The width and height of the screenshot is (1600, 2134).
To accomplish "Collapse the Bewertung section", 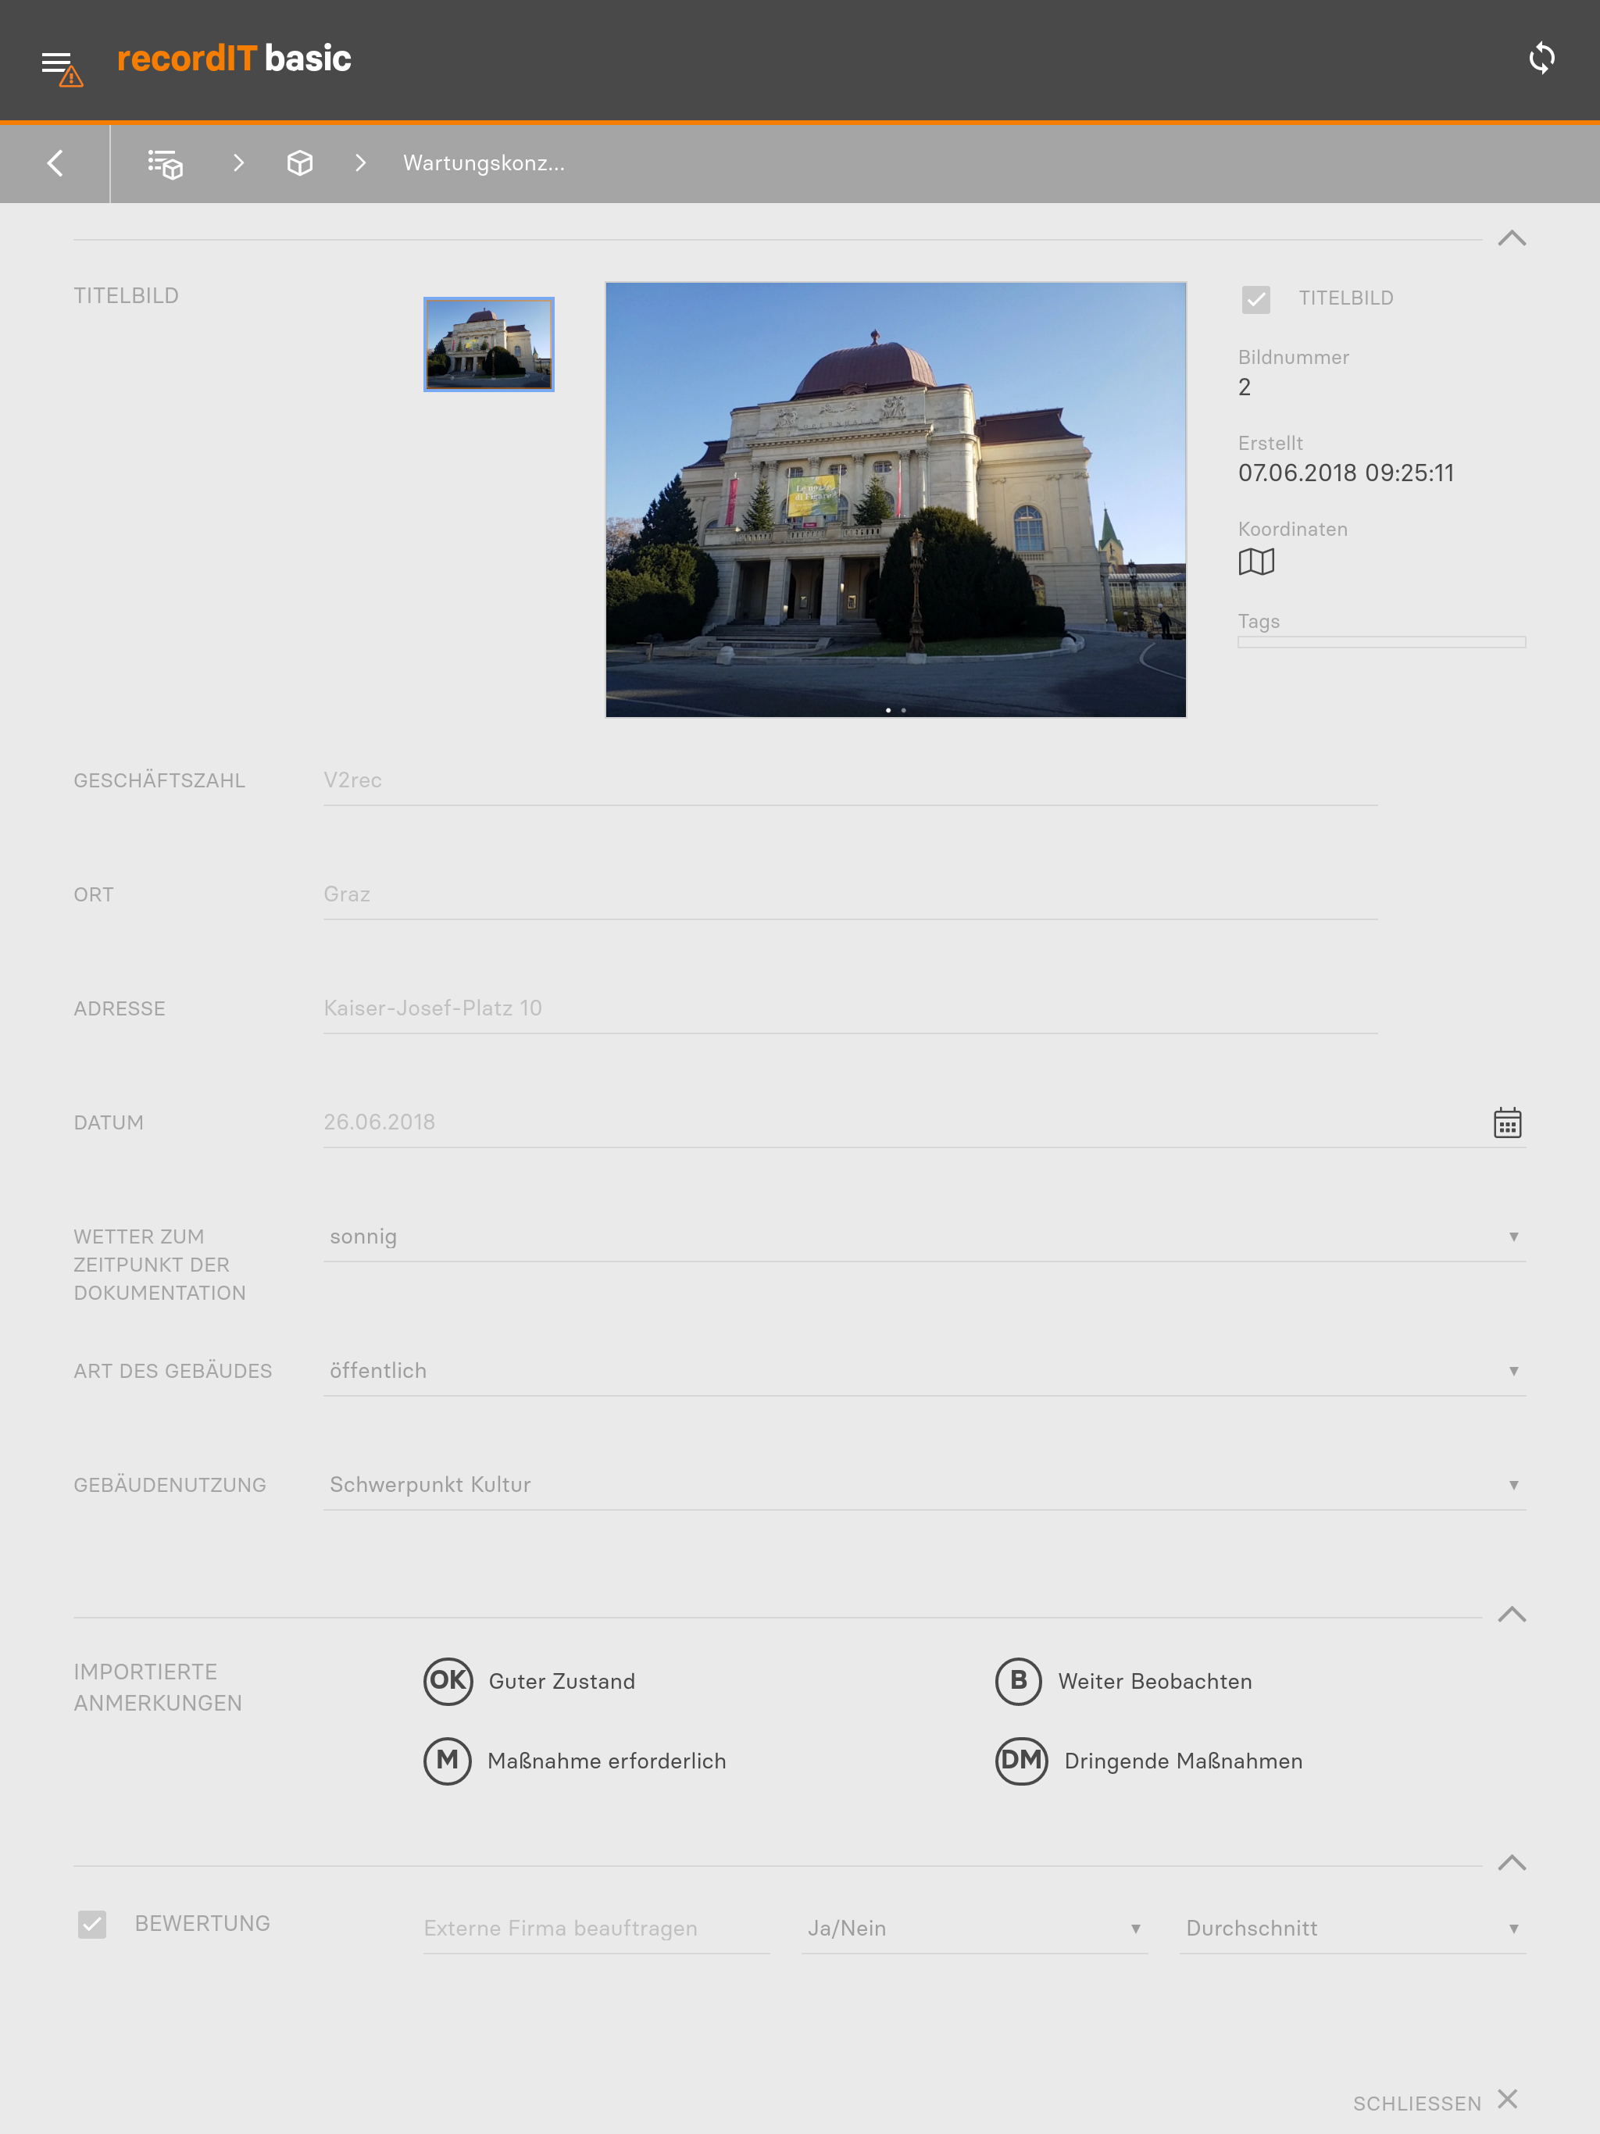I will coord(1511,1863).
